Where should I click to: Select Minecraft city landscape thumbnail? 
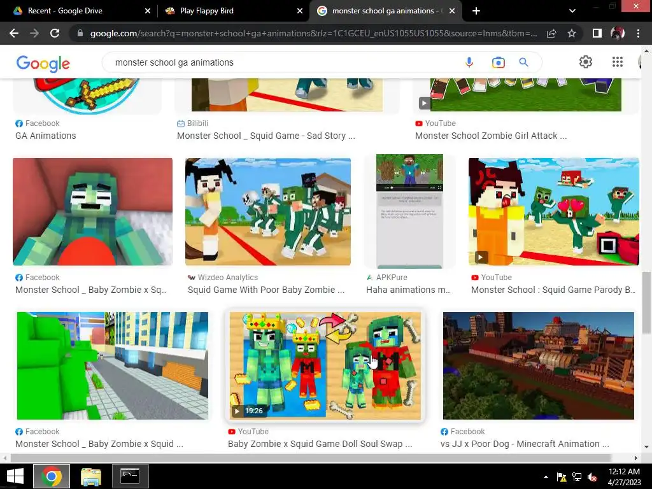539,365
